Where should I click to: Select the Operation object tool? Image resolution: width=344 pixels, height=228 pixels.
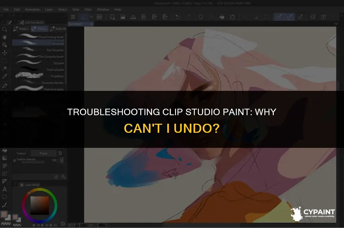4,45
